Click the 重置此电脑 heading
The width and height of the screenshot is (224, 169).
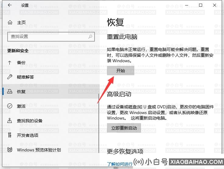(x=122, y=37)
